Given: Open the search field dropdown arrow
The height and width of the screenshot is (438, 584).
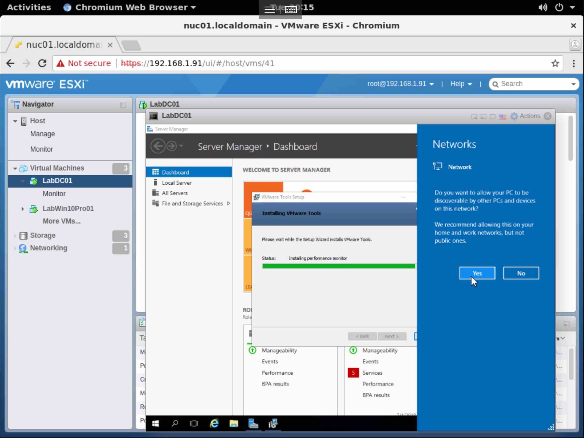Looking at the screenshot, I should pos(573,84).
